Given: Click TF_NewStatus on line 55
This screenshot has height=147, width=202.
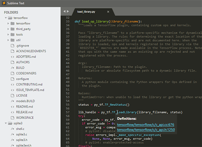Looking at the screenshot, I should [115, 105].
